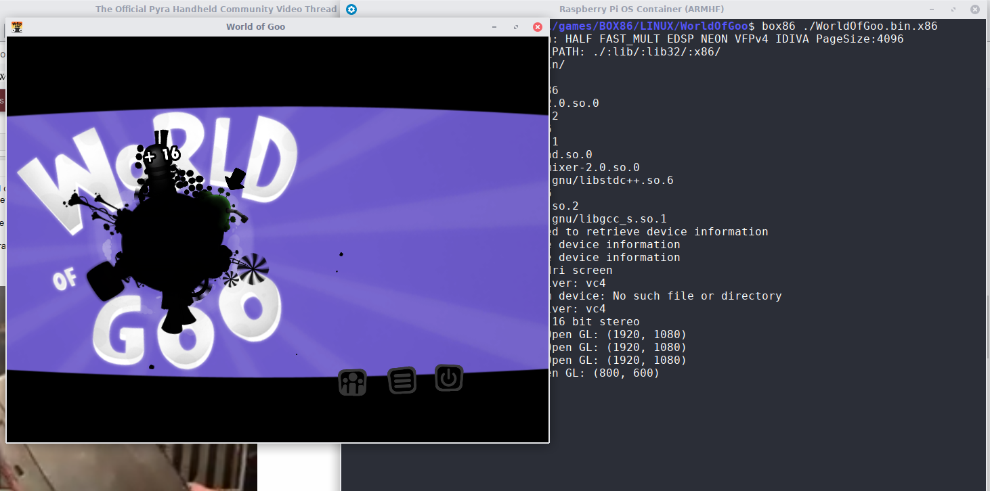Maximize the World of Goo window
The image size is (990, 491).
(x=516, y=27)
